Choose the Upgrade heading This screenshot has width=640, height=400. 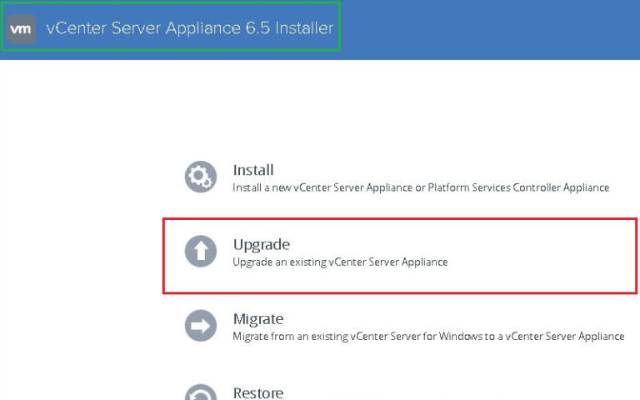(x=261, y=245)
